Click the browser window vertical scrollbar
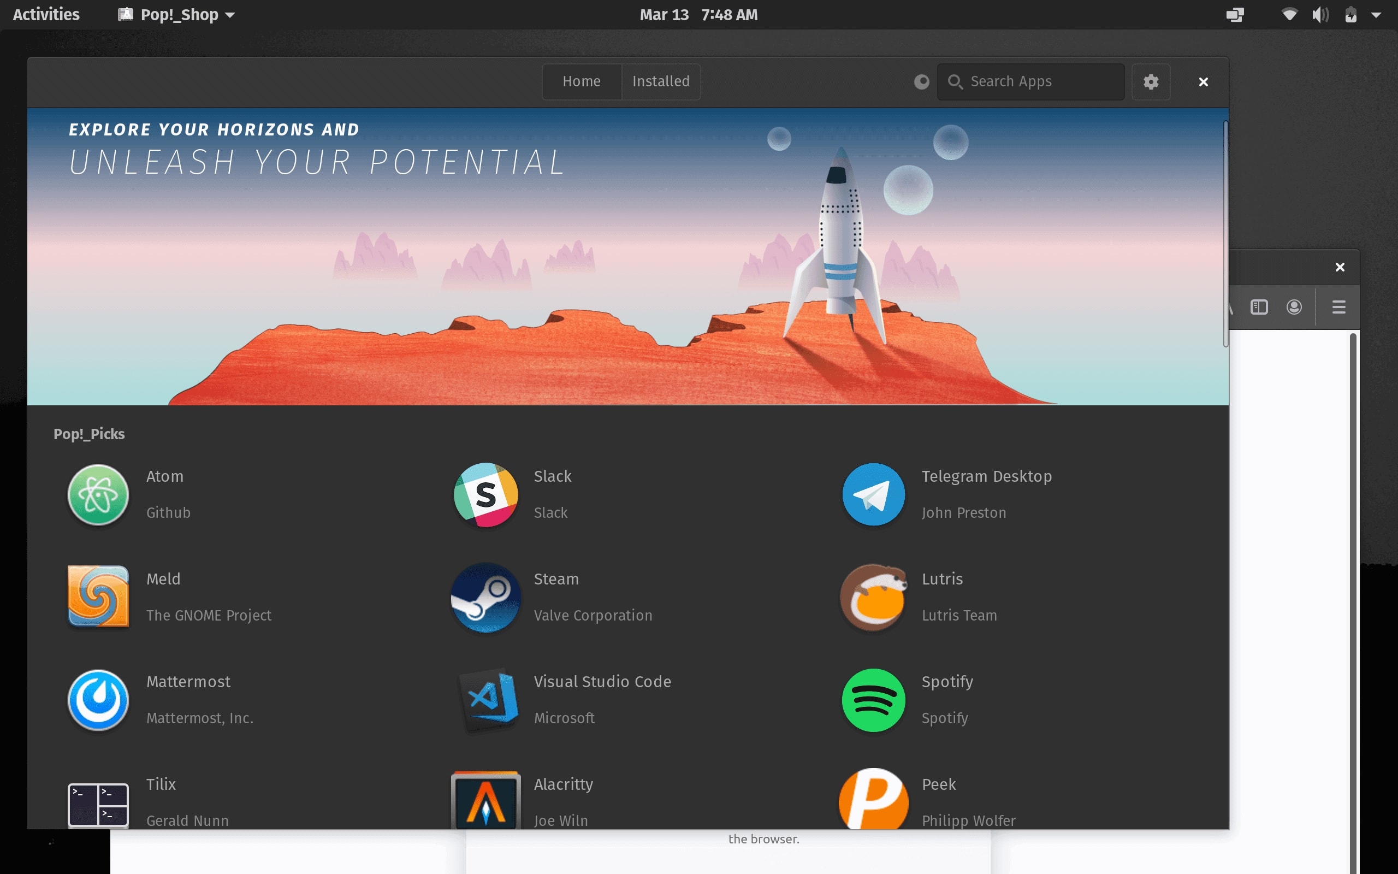This screenshot has height=874, width=1398. point(1353,604)
